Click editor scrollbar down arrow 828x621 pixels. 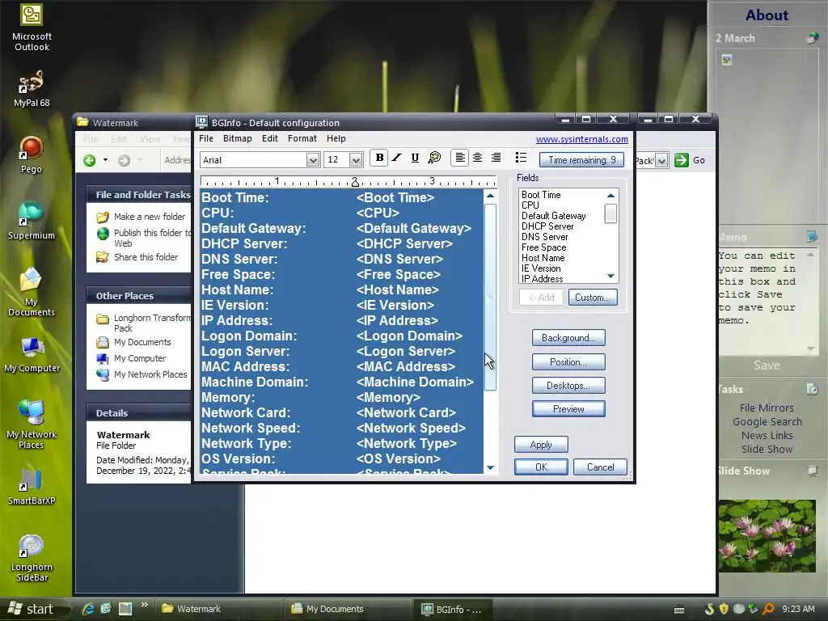pos(490,467)
